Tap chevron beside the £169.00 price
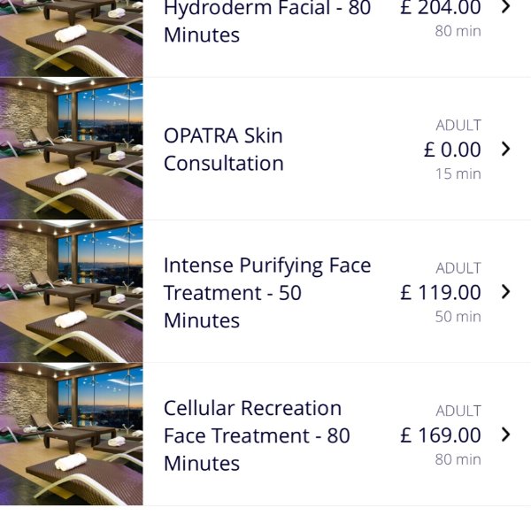The width and height of the screenshot is (531, 531). (x=505, y=434)
